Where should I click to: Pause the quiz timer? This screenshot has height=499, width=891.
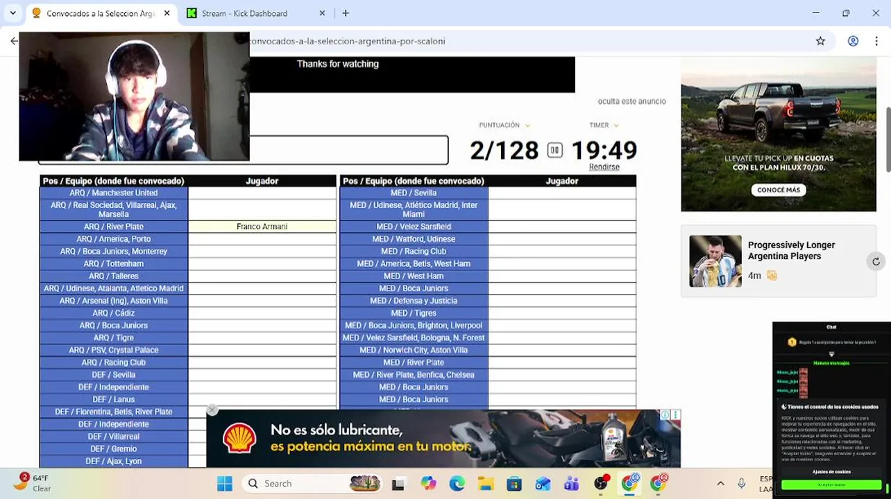click(x=554, y=150)
